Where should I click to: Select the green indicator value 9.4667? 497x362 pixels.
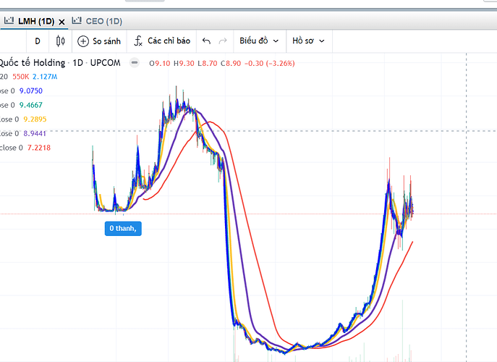(x=30, y=105)
